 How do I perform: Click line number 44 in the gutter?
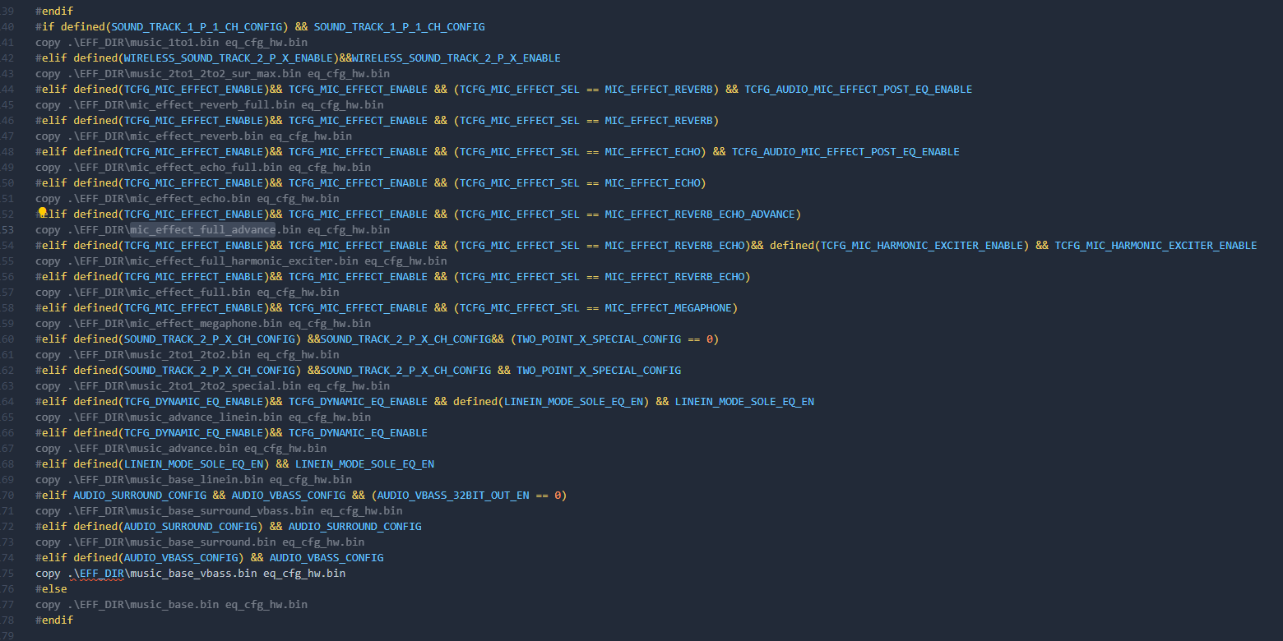(x=7, y=89)
